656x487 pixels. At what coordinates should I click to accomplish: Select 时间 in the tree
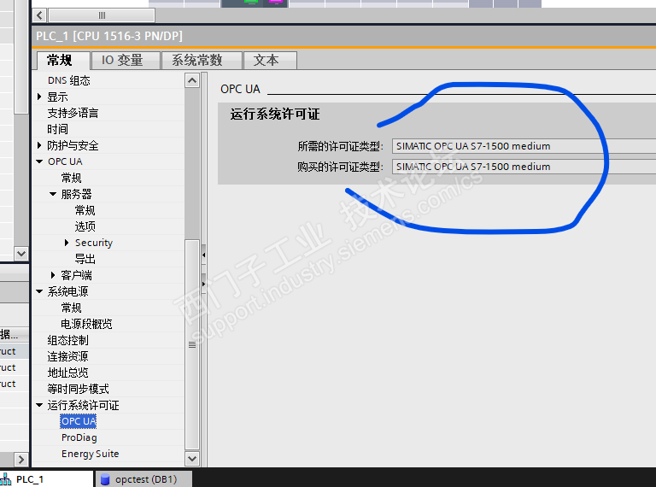click(x=57, y=129)
